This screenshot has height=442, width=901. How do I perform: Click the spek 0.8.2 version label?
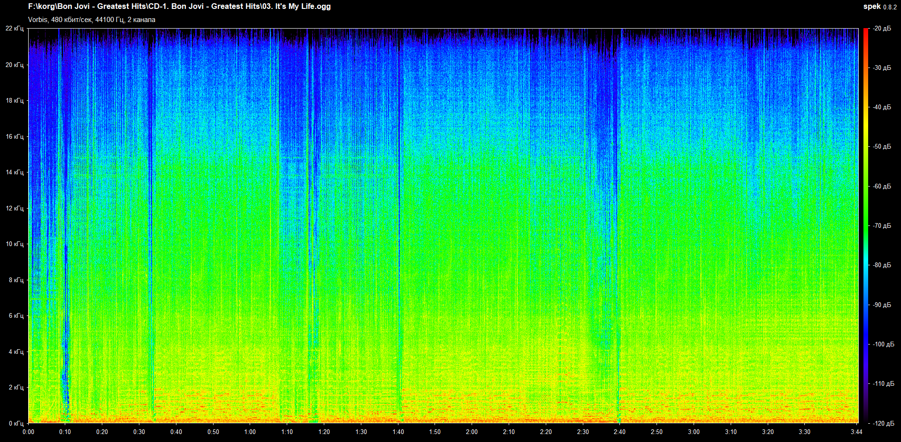(879, 7)
